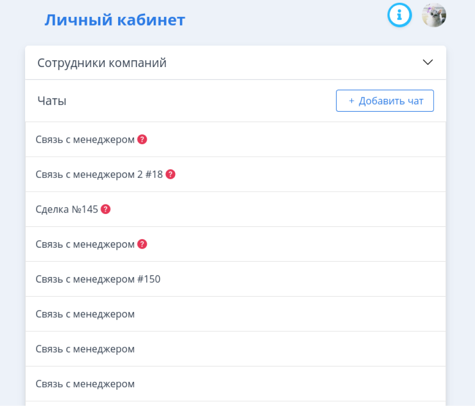Open chat Связь с менеджером 2 #18
Screen dimensions: 475x406
[x=235, y=174]
